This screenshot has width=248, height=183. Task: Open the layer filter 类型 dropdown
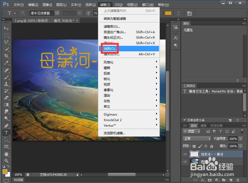pyautogui.click(x=191, y=131)
